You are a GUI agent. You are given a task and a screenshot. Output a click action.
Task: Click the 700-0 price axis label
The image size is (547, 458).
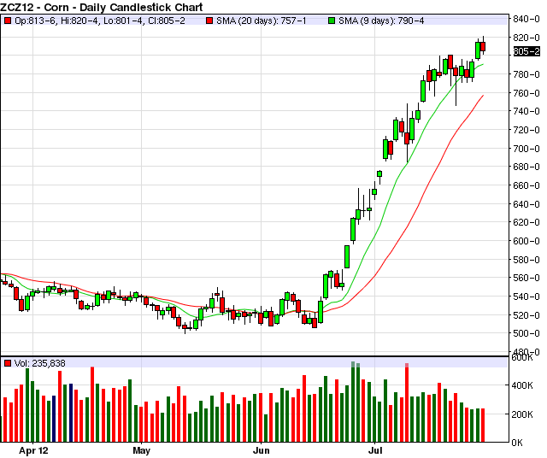pyautogui.click(x=526, y=149)
